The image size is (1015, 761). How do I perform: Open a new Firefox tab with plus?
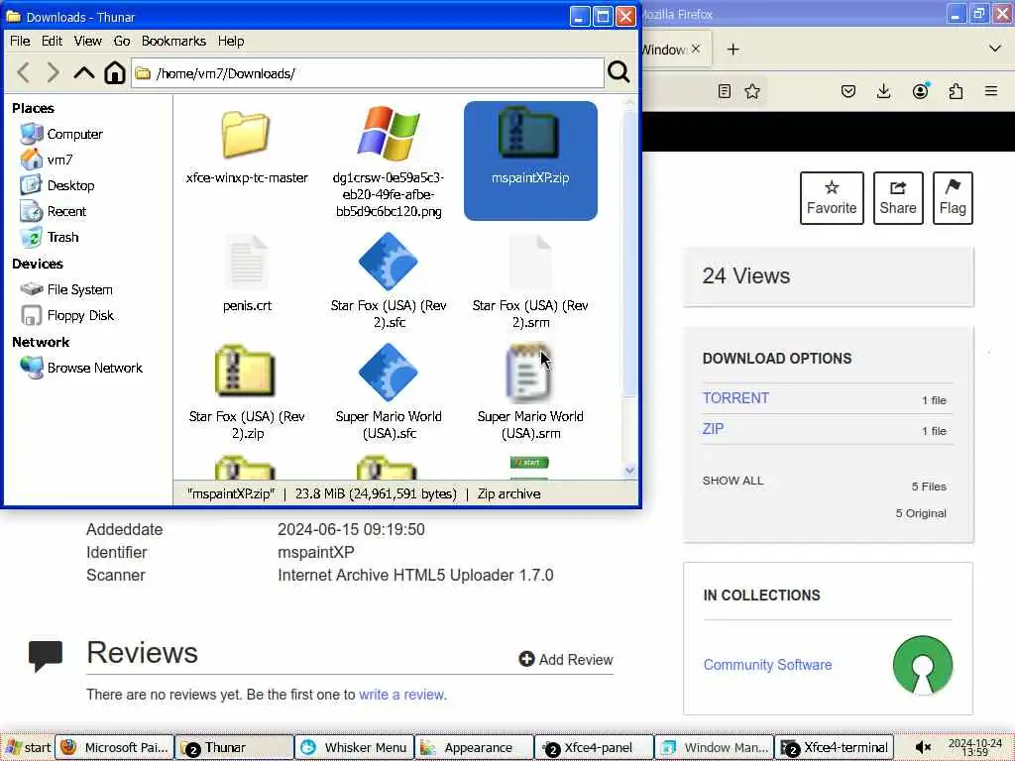click(733, 50)
